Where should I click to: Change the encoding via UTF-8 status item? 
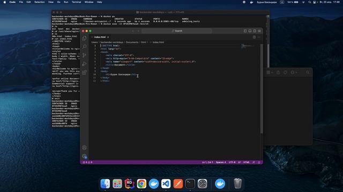coord(232,162)
